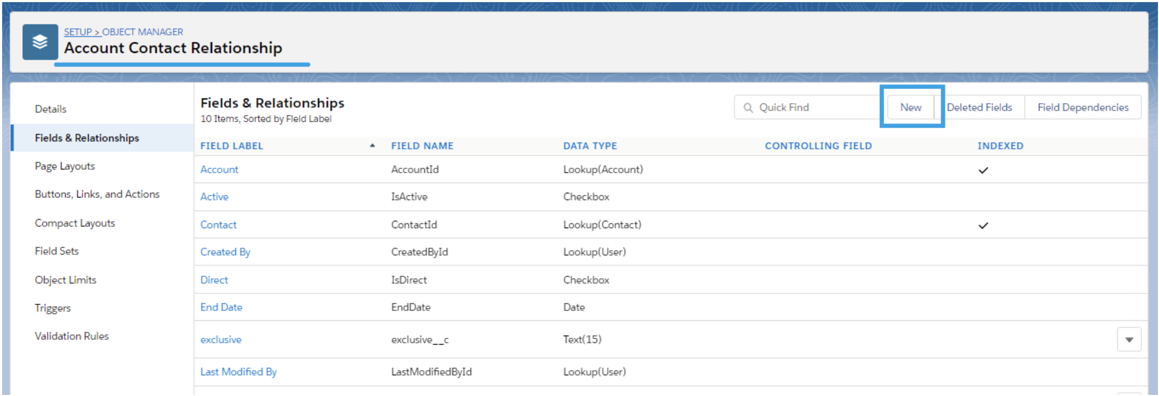
Task: Click the EndDate field name cell
Action: point(411,307)
